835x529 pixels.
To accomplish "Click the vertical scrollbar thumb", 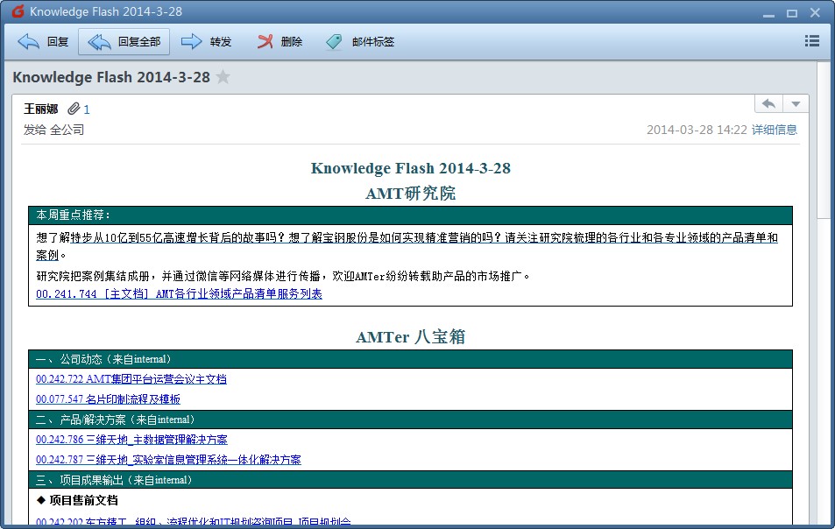I will pos(824,139).
